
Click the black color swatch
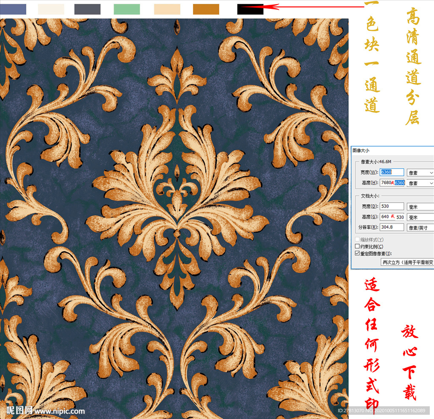250,9
